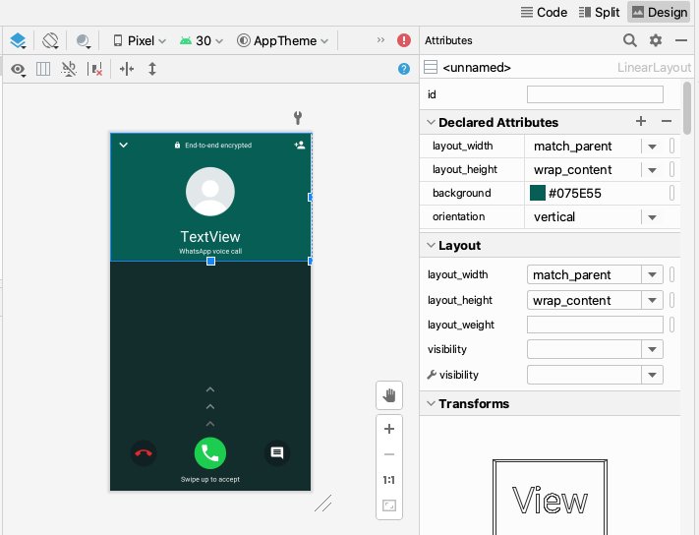The height and width of the screenshot is (535, 699).
Task: Select the Swipe up to accept text
Action: click(210, 479)
